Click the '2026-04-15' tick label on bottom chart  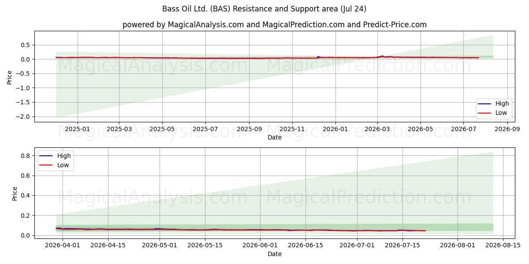[x=108, y=246]
